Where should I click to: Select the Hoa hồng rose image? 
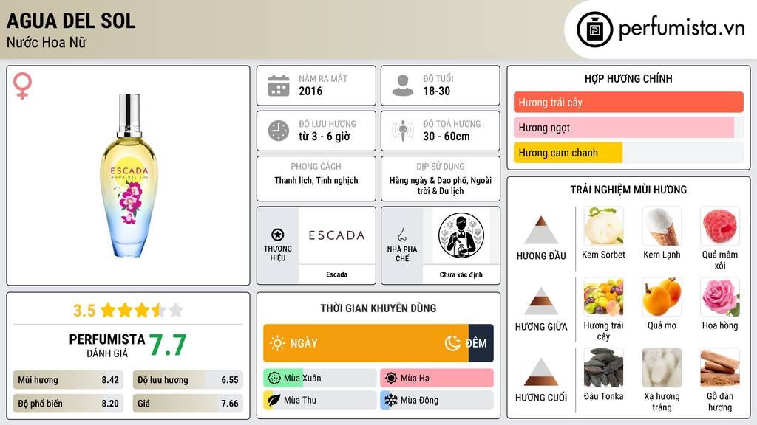pyautogui.click(x=720, y=297)
